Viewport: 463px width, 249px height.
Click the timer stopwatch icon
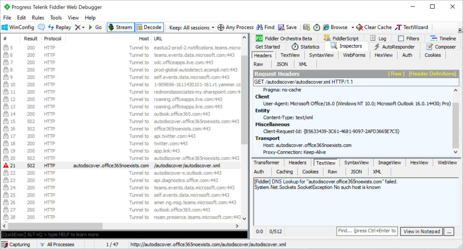[x=317, y=28]
